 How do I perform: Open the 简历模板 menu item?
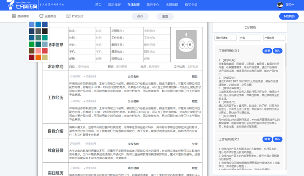[114, 5]
